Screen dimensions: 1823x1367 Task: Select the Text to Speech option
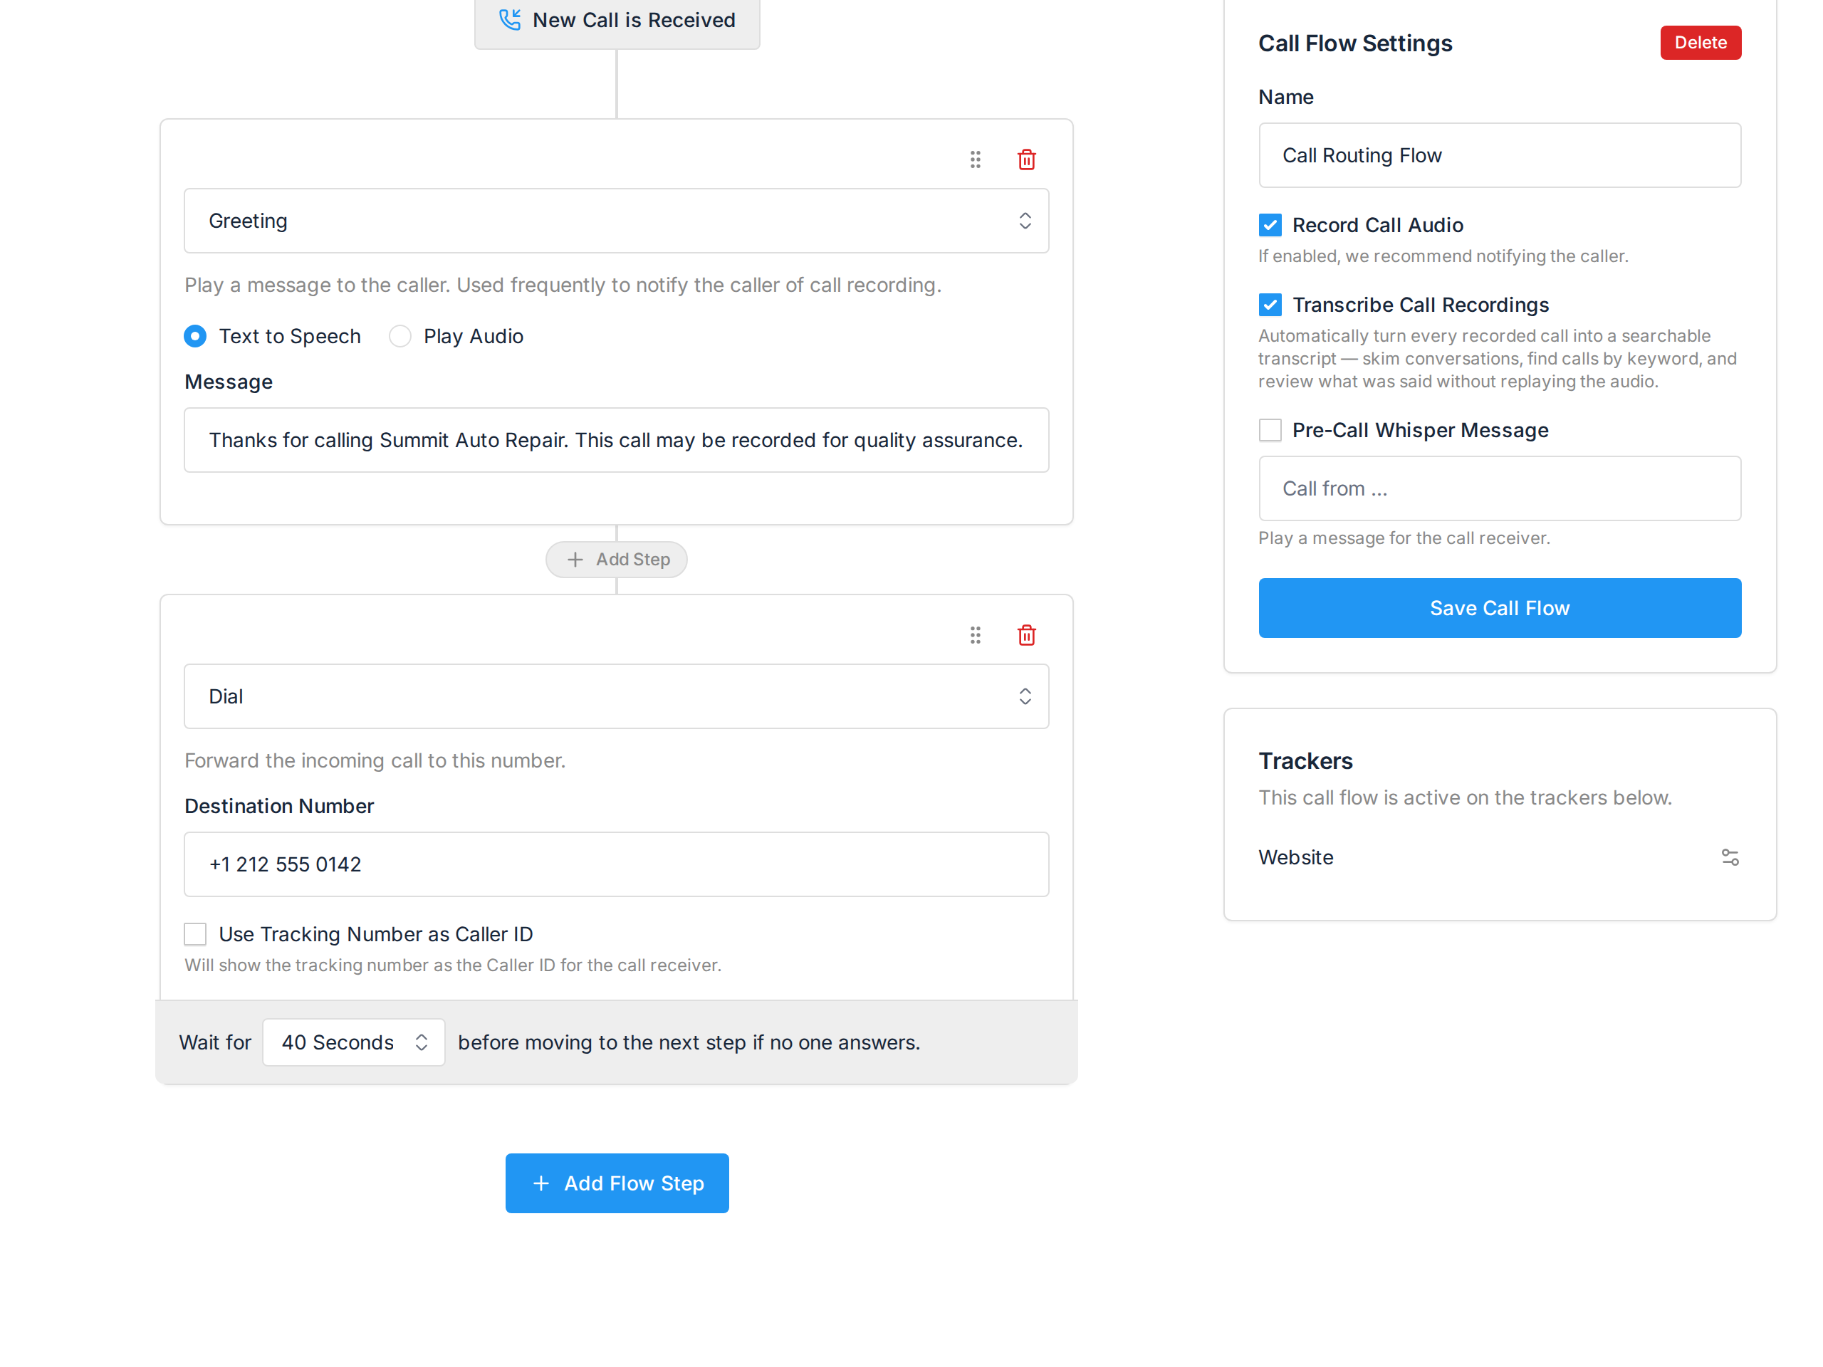point(195,336)
